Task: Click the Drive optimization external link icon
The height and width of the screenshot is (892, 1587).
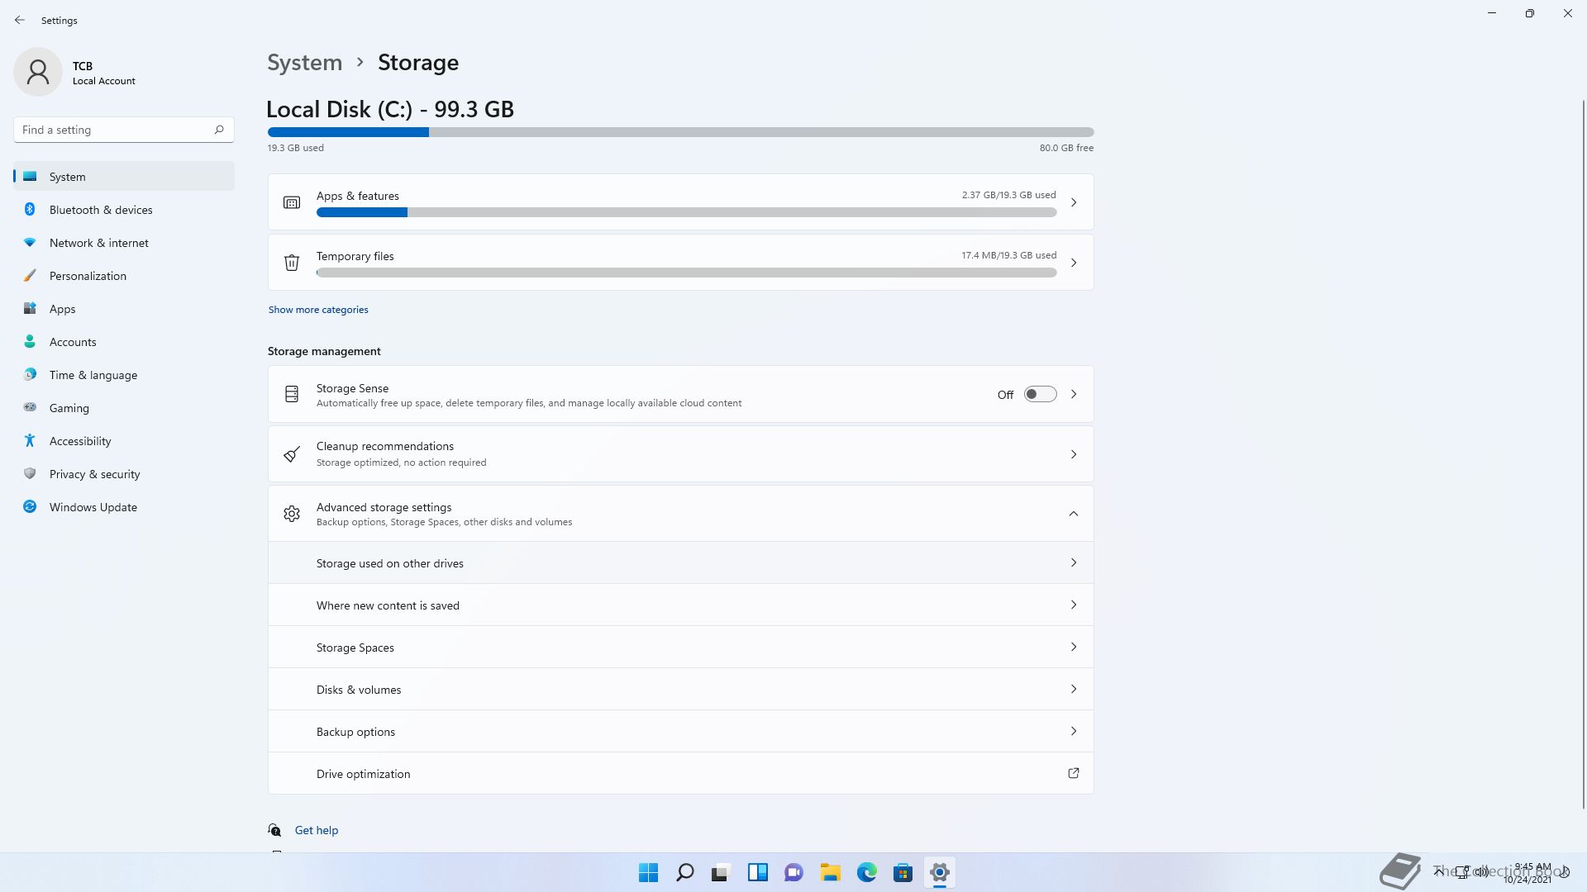Action: [x=1073, y=773]
